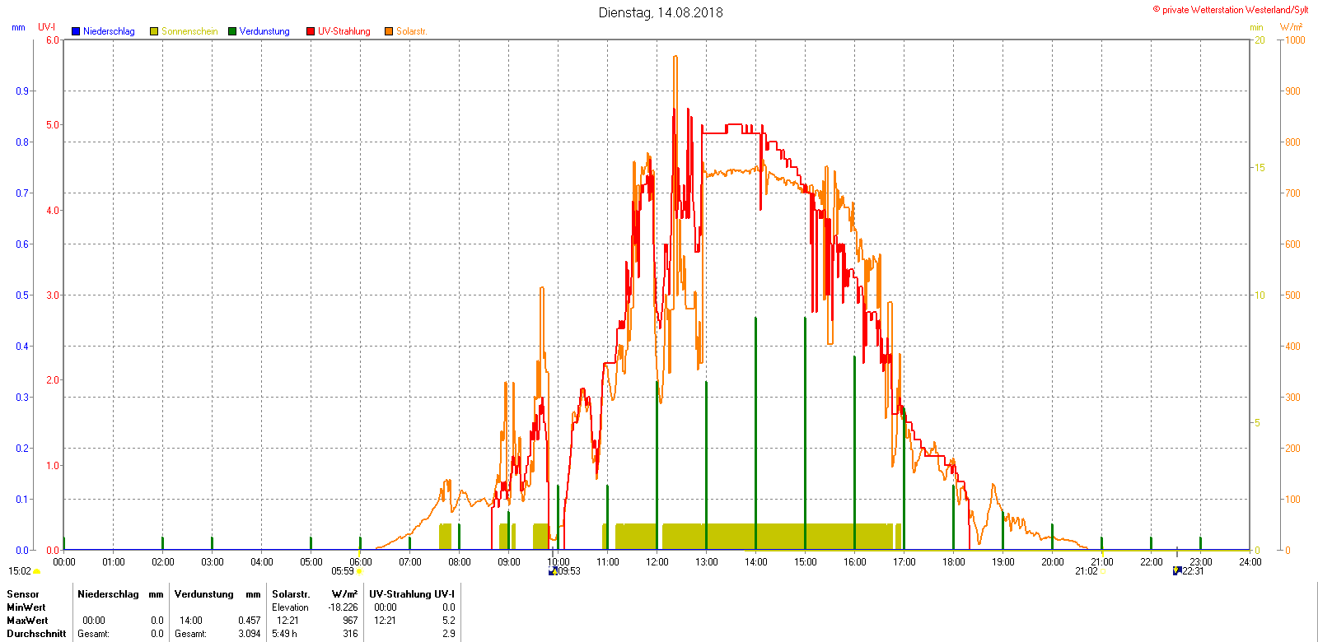Click the 0.9 value on the mm axis
The image size is (1318, 642).
tap(22, 91)
